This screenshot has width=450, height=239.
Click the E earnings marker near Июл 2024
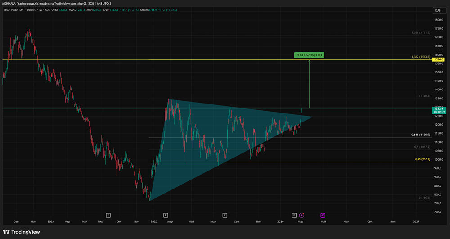click(108, 216)
